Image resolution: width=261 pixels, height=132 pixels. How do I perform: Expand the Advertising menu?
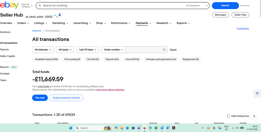click(x=82, y=23)
